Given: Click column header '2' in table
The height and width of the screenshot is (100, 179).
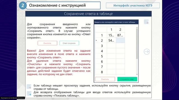Looking at the screenshot, I should 120,30.
